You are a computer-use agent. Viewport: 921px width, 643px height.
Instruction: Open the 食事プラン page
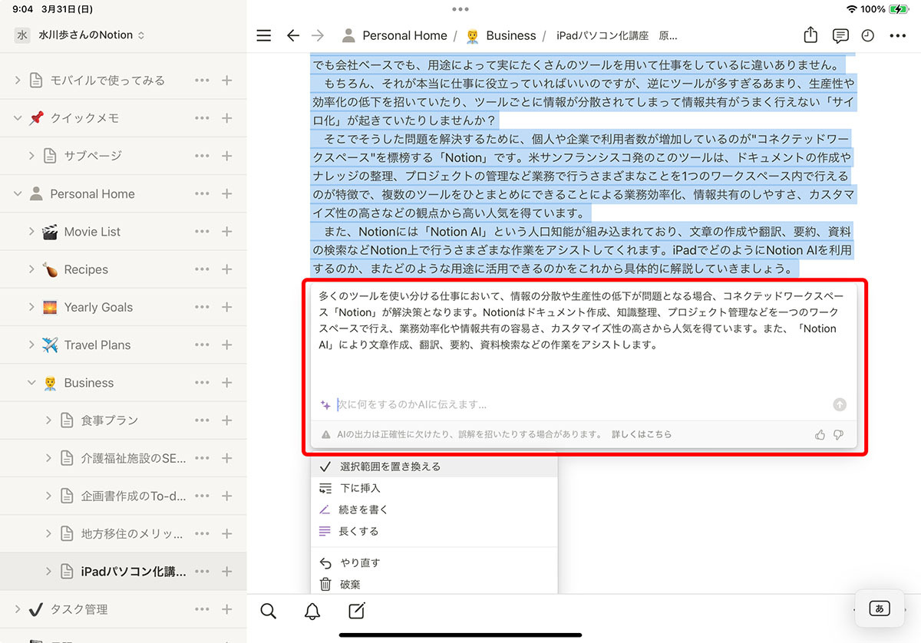[109, 420]
